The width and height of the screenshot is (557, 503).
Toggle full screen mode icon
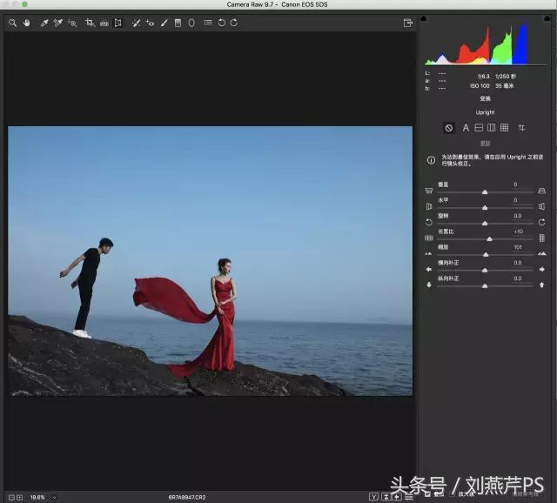408,23
